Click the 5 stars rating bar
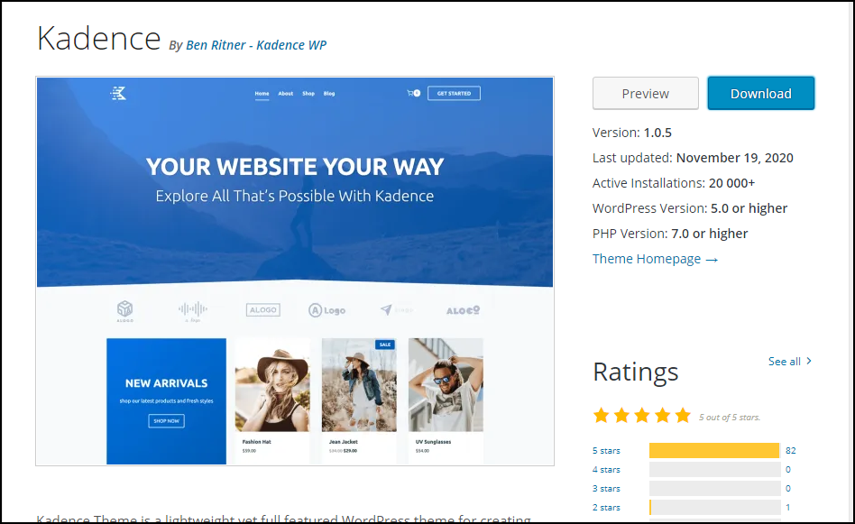Screen dimensions: 855x524 click(714, 450)
